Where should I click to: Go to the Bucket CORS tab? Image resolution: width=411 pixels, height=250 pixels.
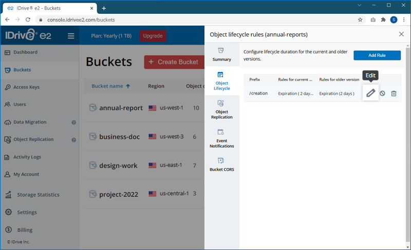pos(221,164)
